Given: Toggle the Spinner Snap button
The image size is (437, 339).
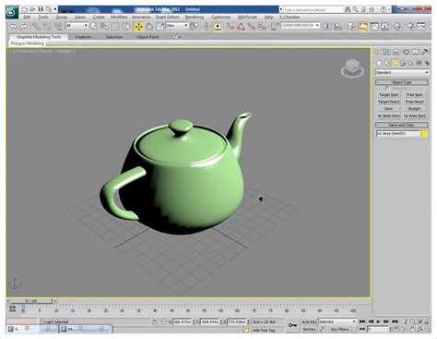Looking at the screenshot, I should pyautogui.click(x=262, y=27).
